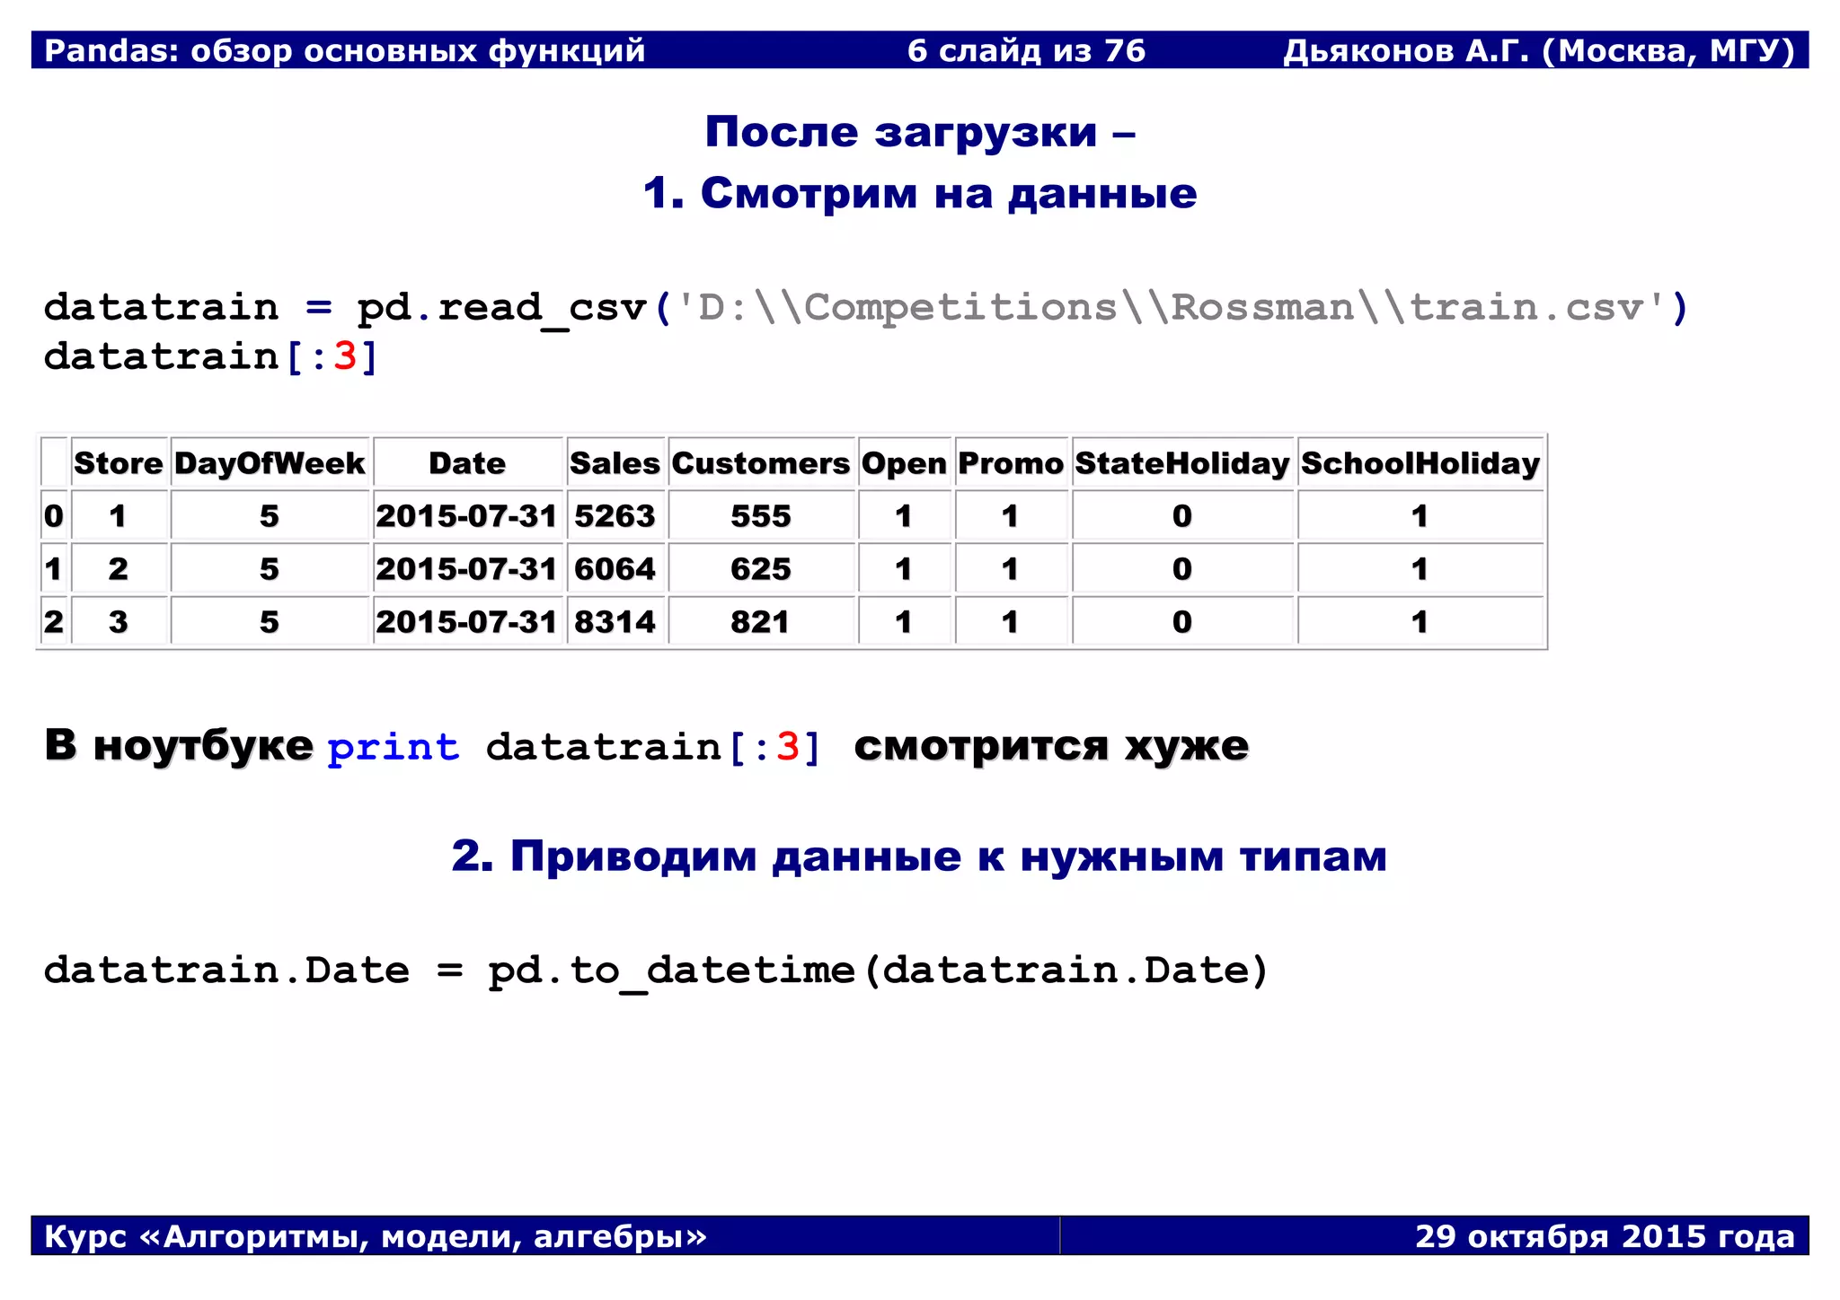
Task: Click the text 'смотрится хуже'
Action: coord(1051,746)
